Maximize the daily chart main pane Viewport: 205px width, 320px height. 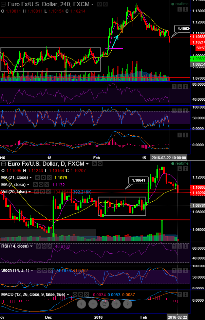coord(186,169)
